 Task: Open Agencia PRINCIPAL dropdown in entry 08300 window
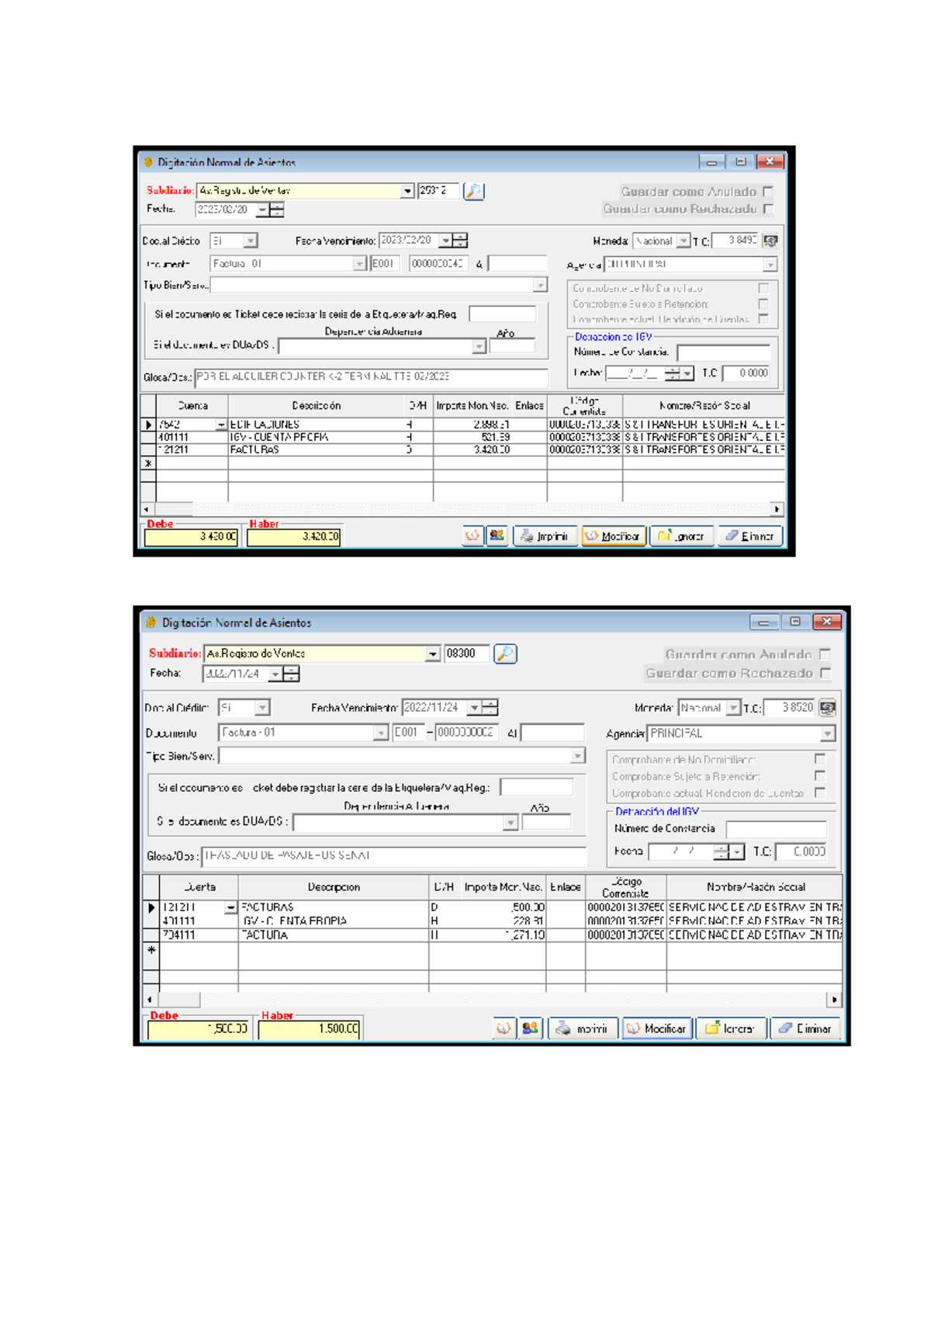tap(828, 734)
